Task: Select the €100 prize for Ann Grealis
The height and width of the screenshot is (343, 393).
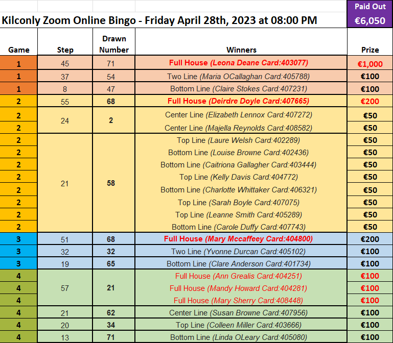Action: [370, 276]
